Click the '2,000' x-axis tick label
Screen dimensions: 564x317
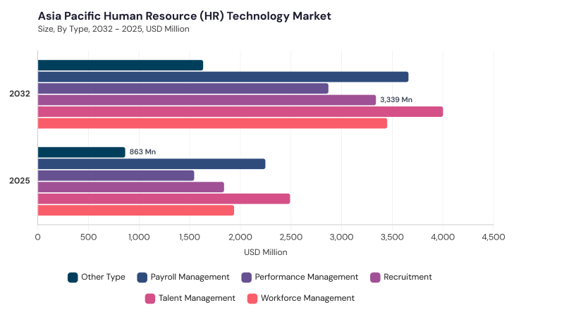pos(240,237)
